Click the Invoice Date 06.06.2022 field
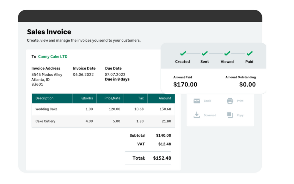 click(x=83, y=75)
